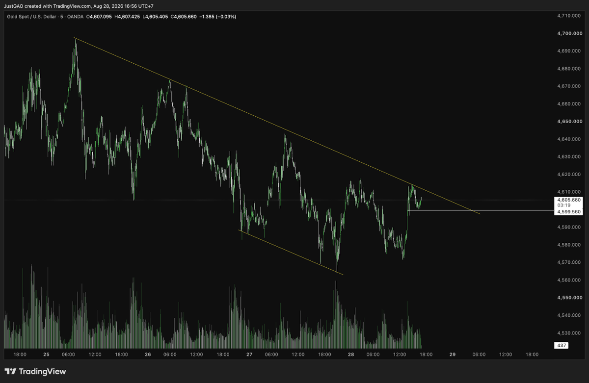The image size is (589, 383).
Task: Click price axis label 4,710.000
Action: [569, 16]
